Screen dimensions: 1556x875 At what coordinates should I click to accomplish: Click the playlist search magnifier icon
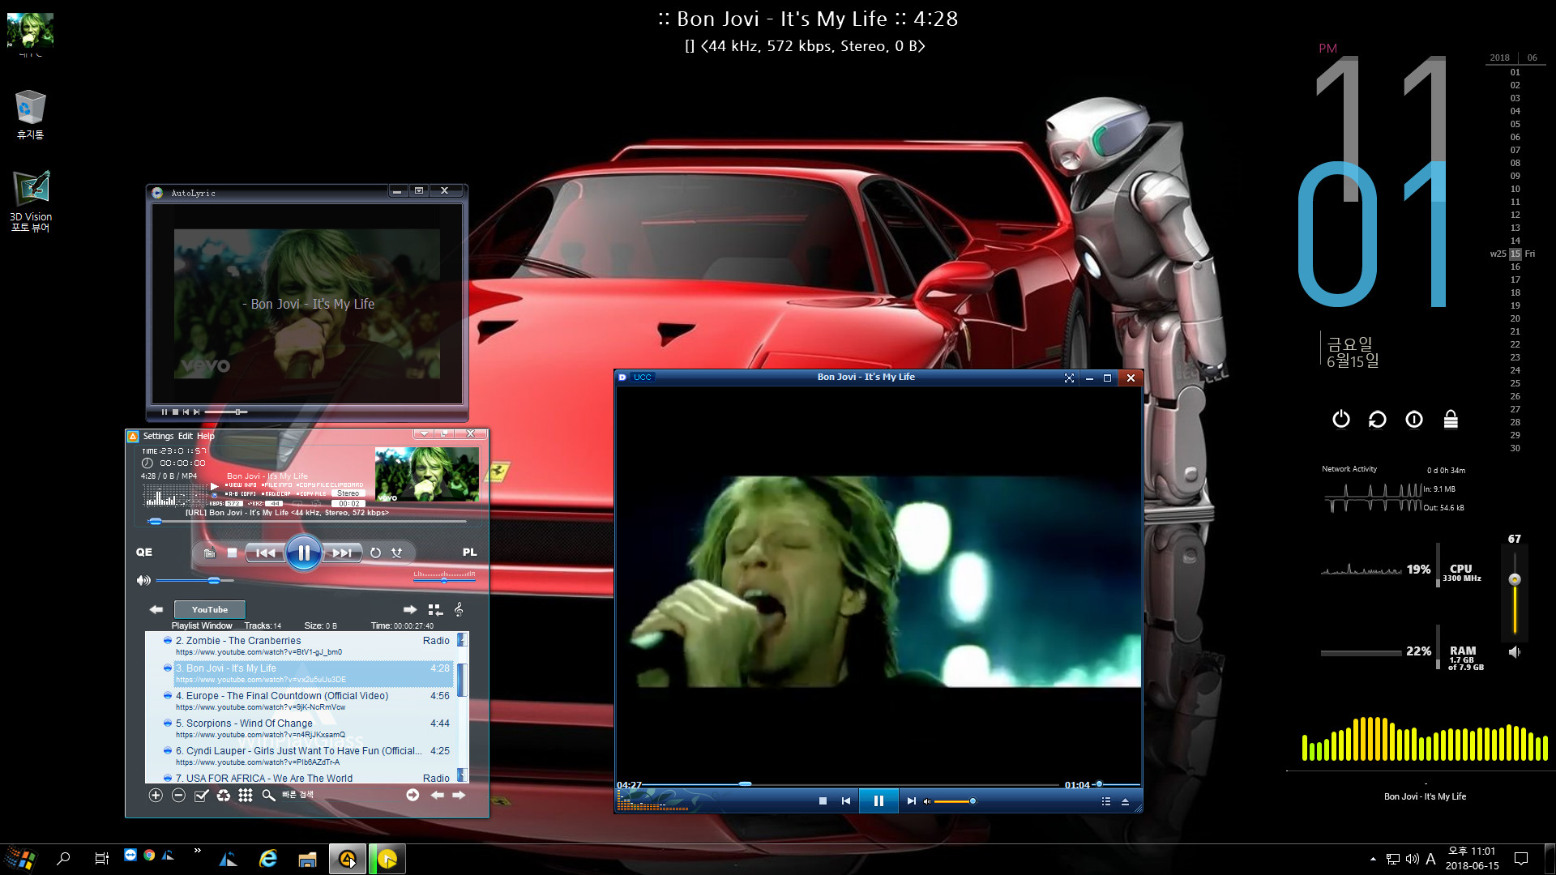(267, 796)
